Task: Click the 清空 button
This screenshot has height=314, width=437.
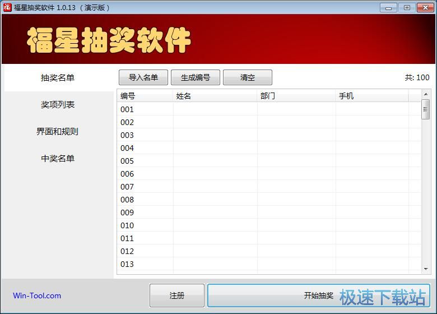Action: 248,77
